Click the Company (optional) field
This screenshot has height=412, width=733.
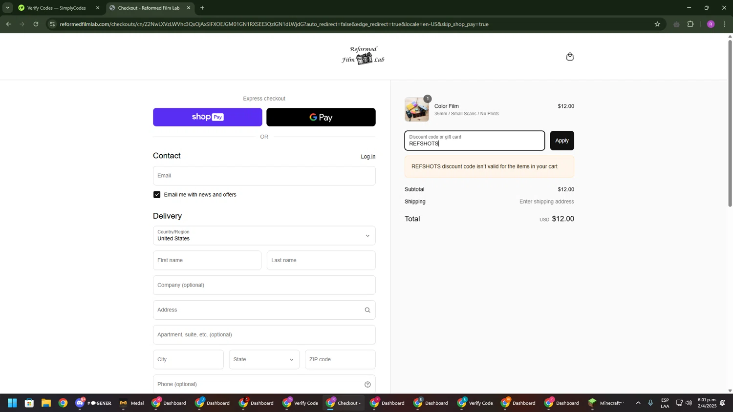point(264,285)
